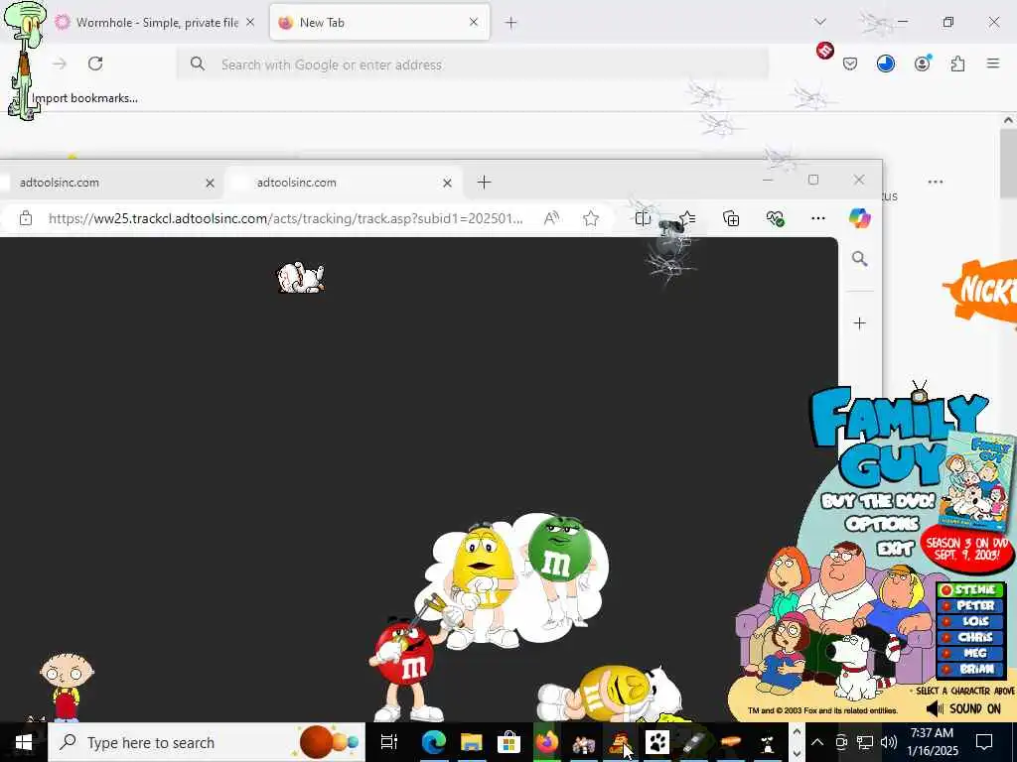
Task: Select Brian in the Family Guy character list
Action: (971, 669)
